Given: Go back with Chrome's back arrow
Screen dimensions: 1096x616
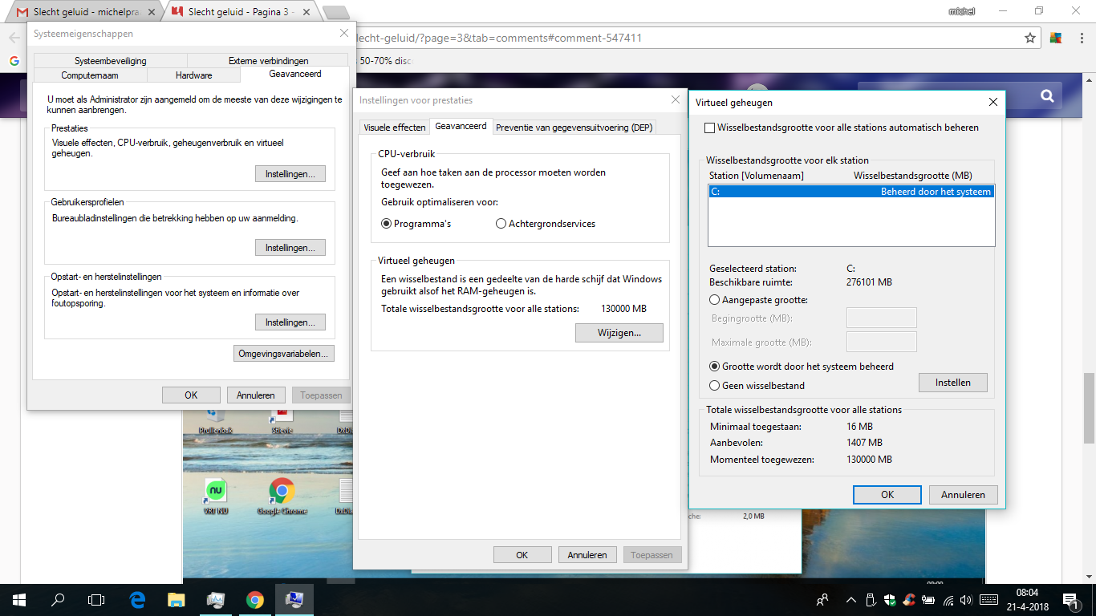Looking at the screenshot, I should (x=14, y=38).
